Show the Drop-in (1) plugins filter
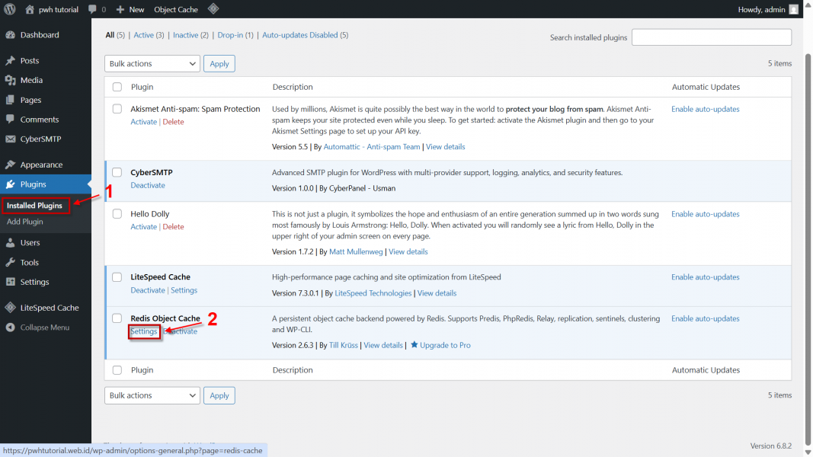 click(x=235, y=35)
